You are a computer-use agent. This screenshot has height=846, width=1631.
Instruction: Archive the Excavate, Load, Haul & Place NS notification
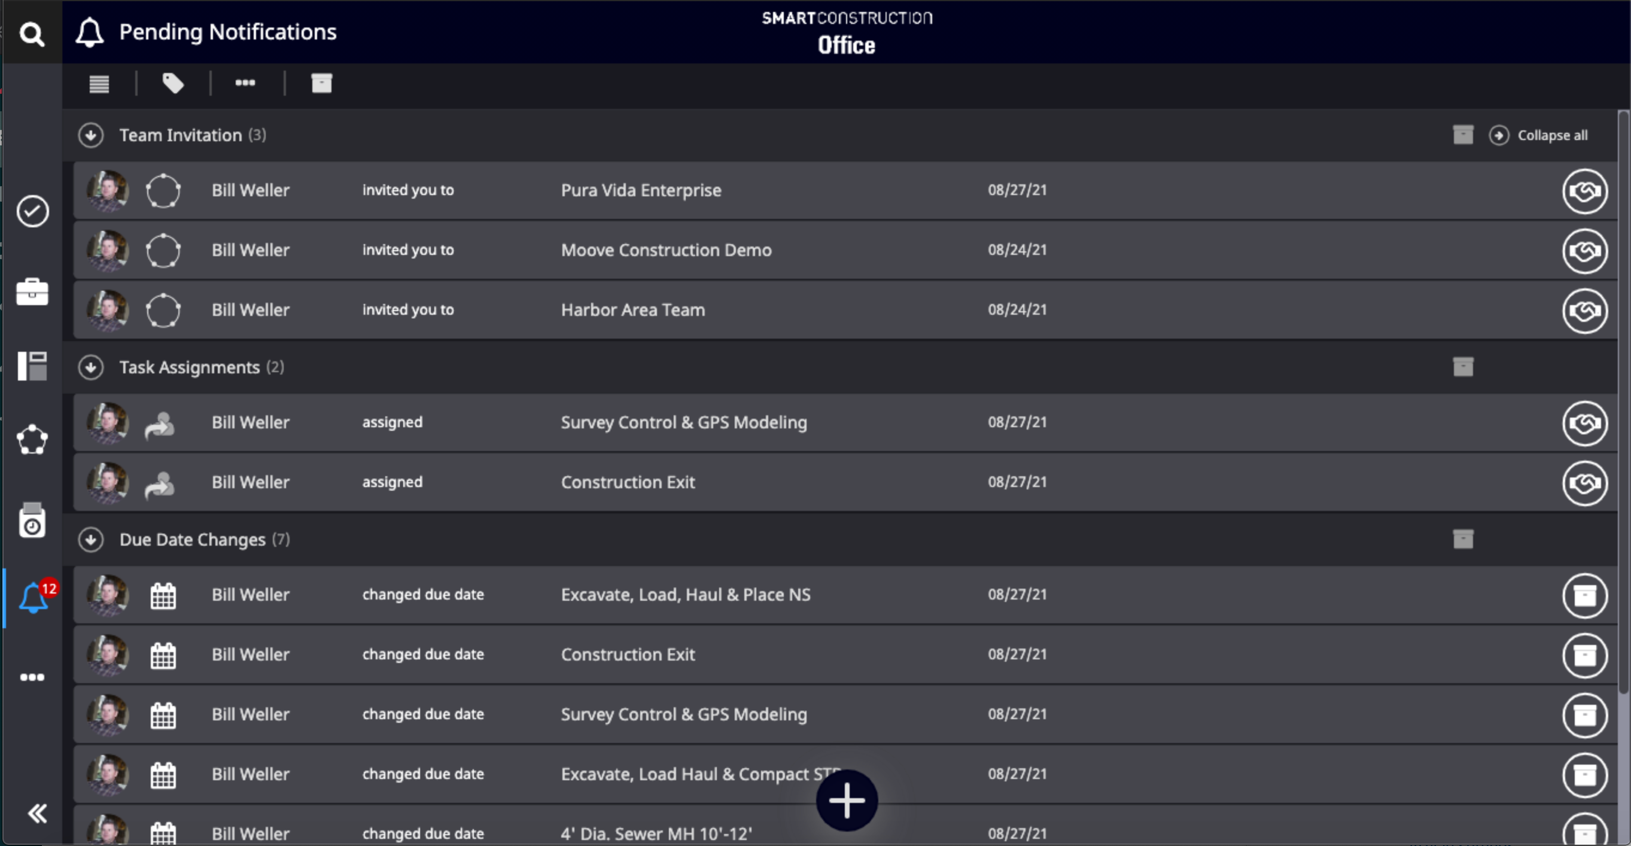pyautogui.click(x=1584, y=595)
